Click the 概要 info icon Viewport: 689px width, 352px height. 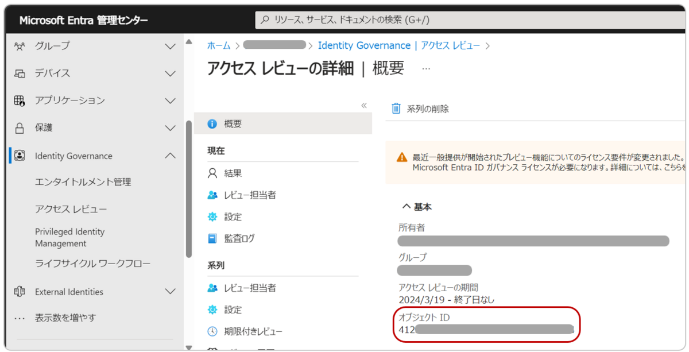click(212, 124)
